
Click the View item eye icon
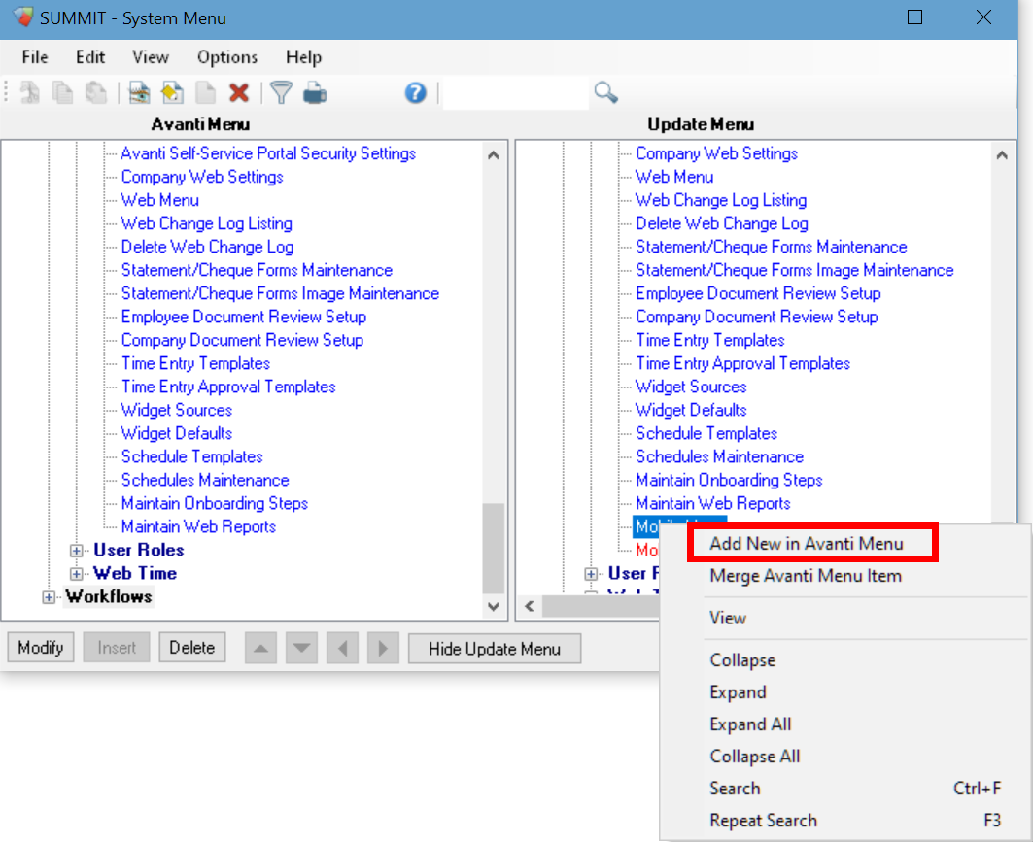click(139, 93)
